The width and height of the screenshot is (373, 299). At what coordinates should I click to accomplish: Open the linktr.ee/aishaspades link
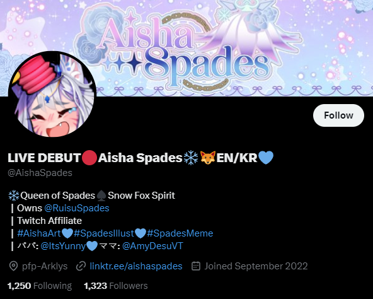pyautogui.click(x=136, y=266)
